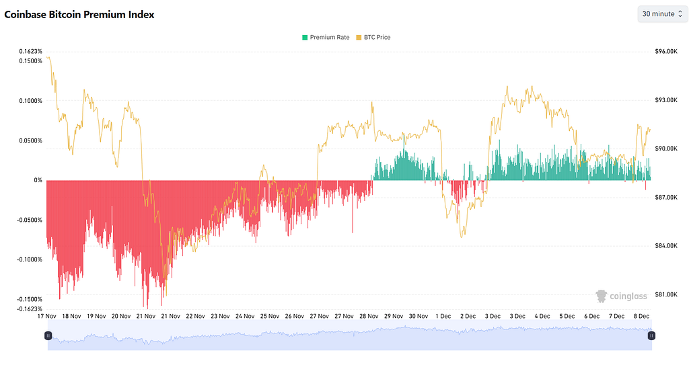Image resolution: width=689 pixels, height=365 pixels.
Task: Click the 0.1000% left axis label
Action: [31, 101]
